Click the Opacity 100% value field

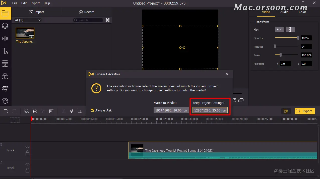click(306, 38)
